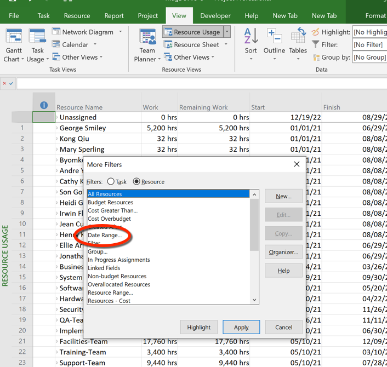Expand the Facilities-Team resource row
The width and height of the screenshot is (387, 367).
(x=57, y=342)
